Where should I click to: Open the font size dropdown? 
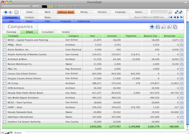36,6
